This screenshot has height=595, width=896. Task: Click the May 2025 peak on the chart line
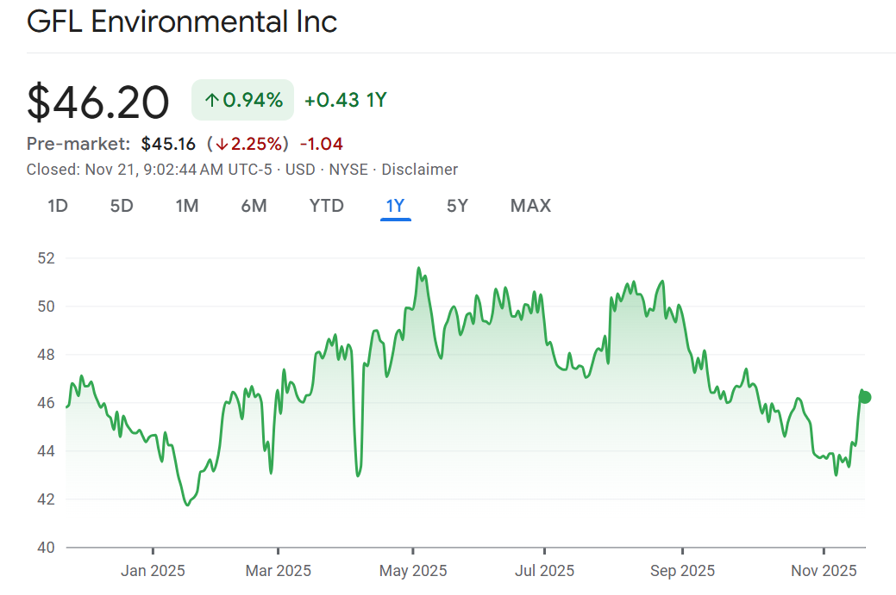(x=419, y=269)
